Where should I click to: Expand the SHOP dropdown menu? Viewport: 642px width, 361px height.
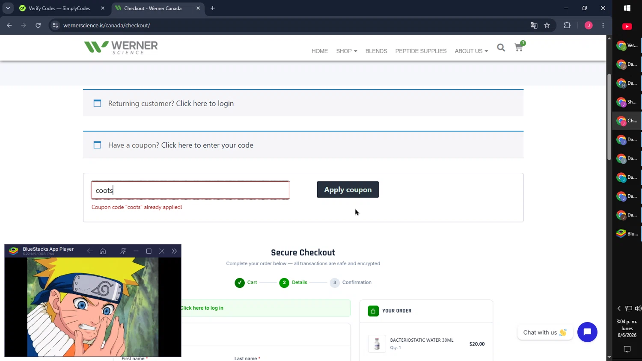(346, 51)
